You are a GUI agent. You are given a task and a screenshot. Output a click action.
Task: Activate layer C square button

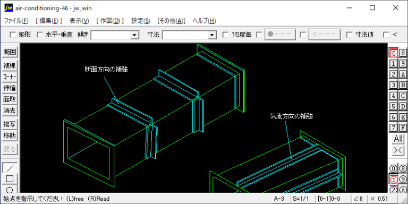[403, 96]
